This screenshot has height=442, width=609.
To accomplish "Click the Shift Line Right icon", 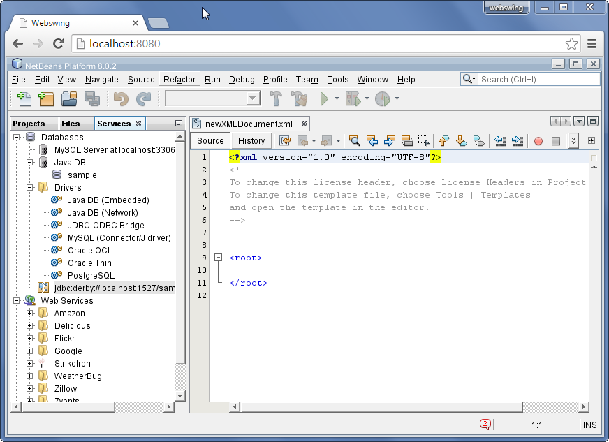I will [517, 141].
